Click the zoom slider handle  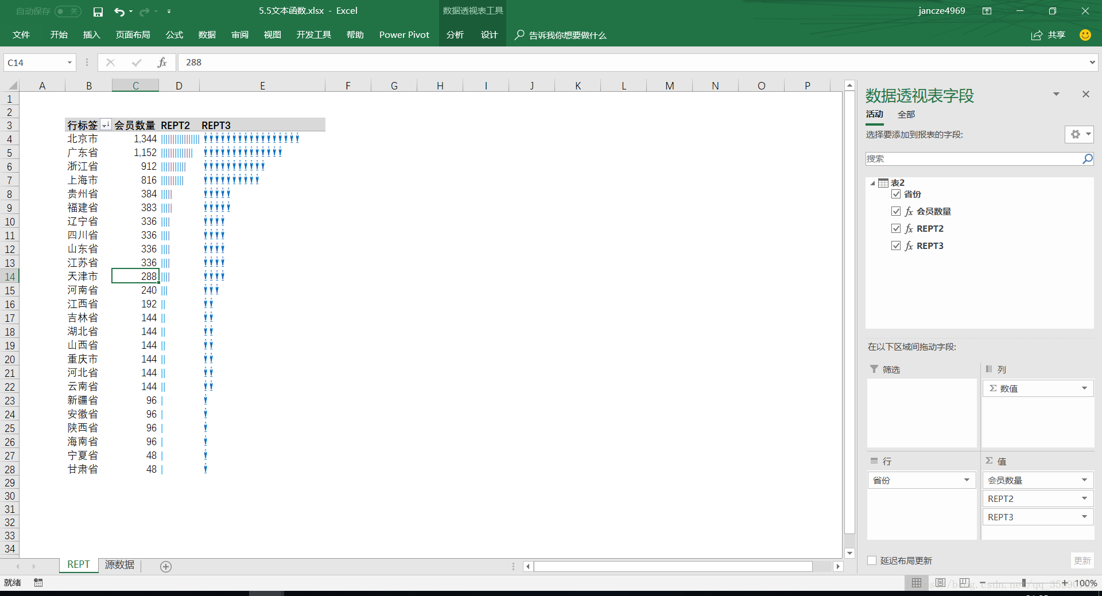(1023, 583)
